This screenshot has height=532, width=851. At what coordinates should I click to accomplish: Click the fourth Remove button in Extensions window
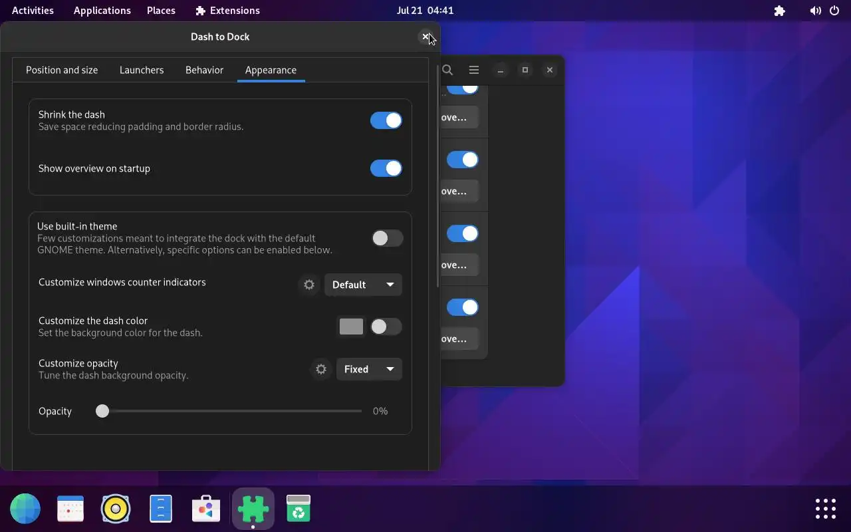(459, 338)
